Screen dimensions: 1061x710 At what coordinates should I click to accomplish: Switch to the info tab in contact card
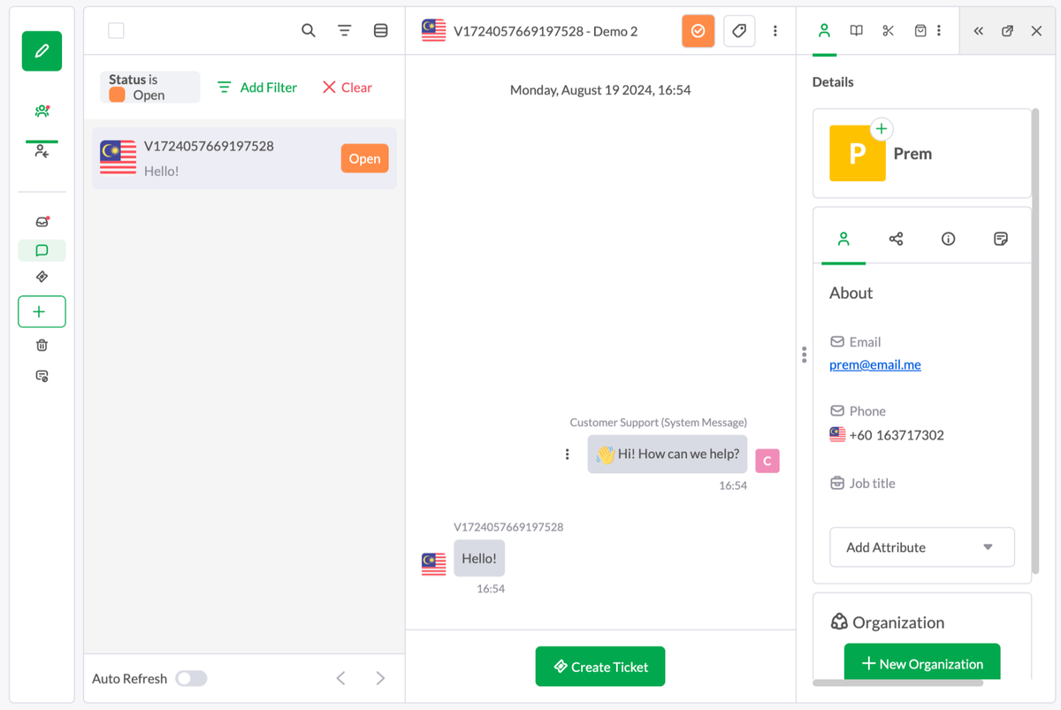pos(948,239)
